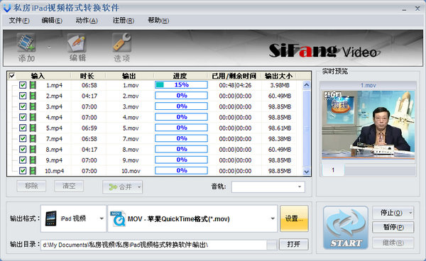Click the list scrollbar down arrow
Screen dimensions: 426x261
click(x=307, y=172)
